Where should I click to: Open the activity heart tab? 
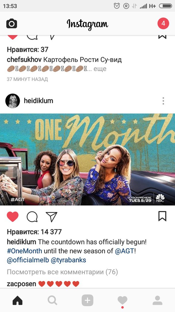pyautogui.click(x=122, y=300)
